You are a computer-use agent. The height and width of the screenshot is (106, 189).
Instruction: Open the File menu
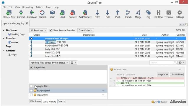pyautogui.click(x=4, y=7)
